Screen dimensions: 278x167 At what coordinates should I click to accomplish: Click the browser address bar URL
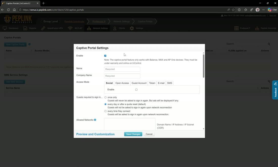(x=53, y=10)
